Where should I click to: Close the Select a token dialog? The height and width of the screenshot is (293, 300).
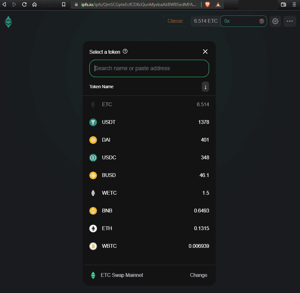(205, 52)
